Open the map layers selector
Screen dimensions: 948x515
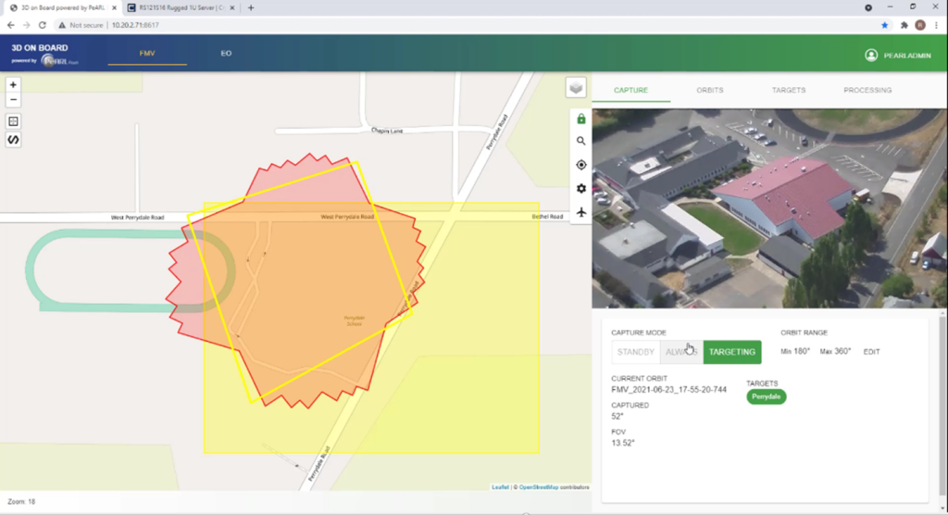[x=577, y=88]
